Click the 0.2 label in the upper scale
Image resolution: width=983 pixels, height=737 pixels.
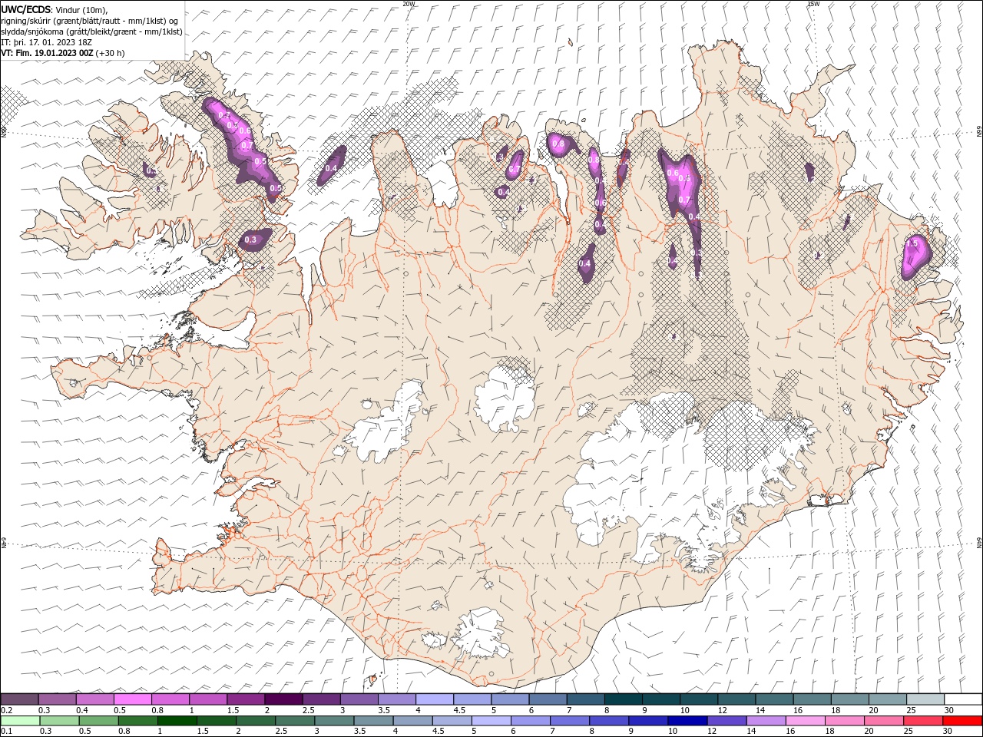click(x=6, y=710)
